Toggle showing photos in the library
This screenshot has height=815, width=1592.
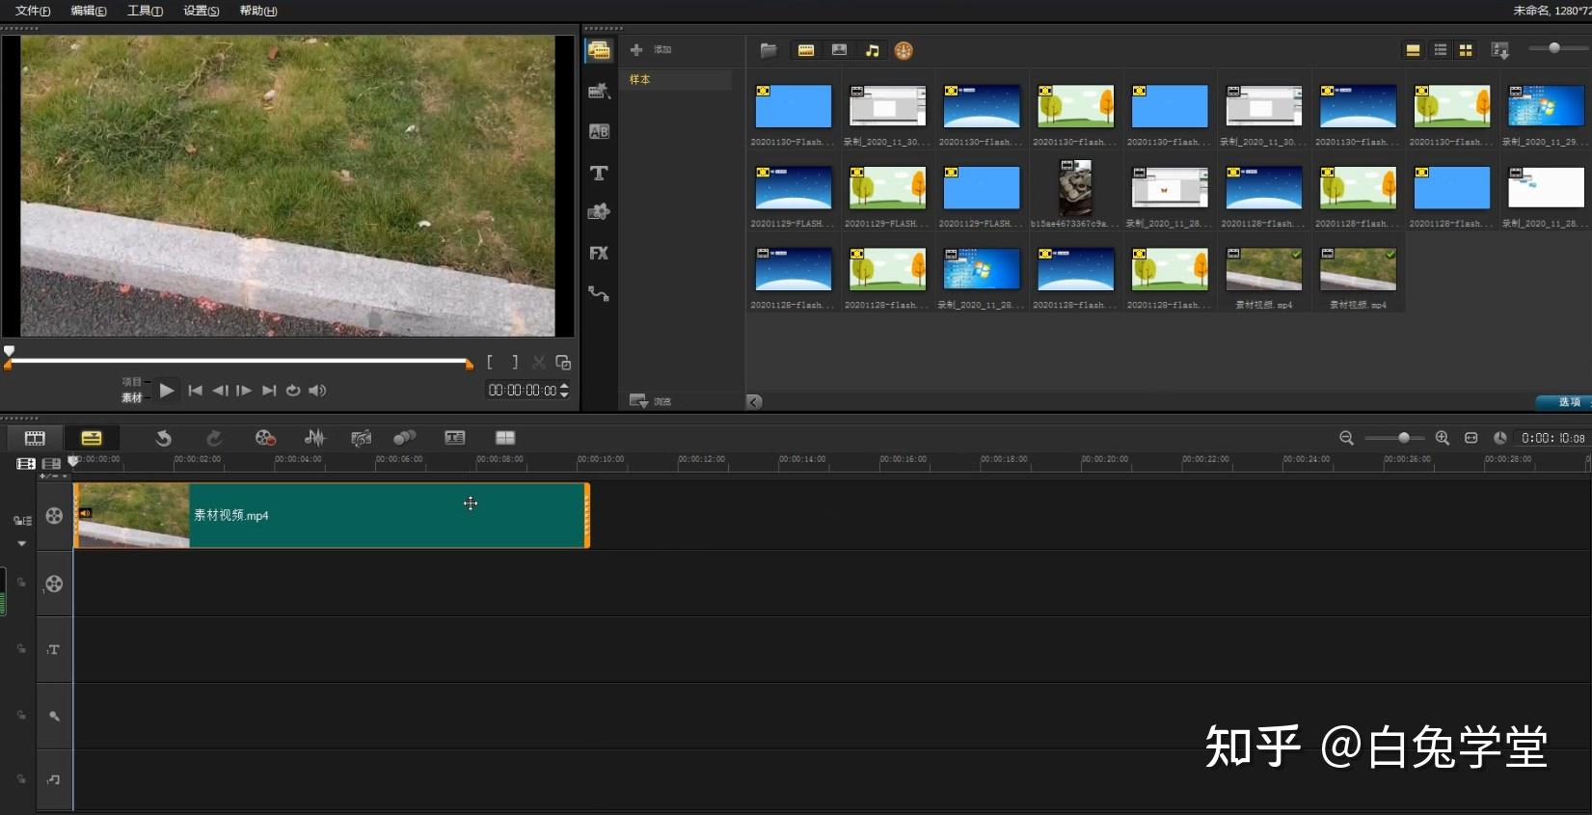coord(839,50)
